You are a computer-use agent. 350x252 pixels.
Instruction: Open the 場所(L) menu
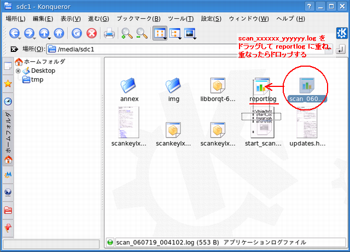15,19
